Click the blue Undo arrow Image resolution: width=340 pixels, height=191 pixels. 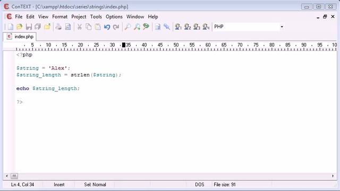(107, 27)
